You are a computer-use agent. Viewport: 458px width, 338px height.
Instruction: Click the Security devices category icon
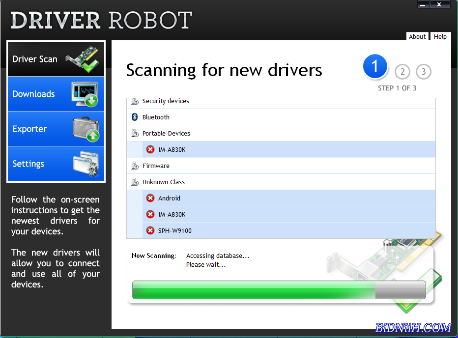(x=135, y=101)
